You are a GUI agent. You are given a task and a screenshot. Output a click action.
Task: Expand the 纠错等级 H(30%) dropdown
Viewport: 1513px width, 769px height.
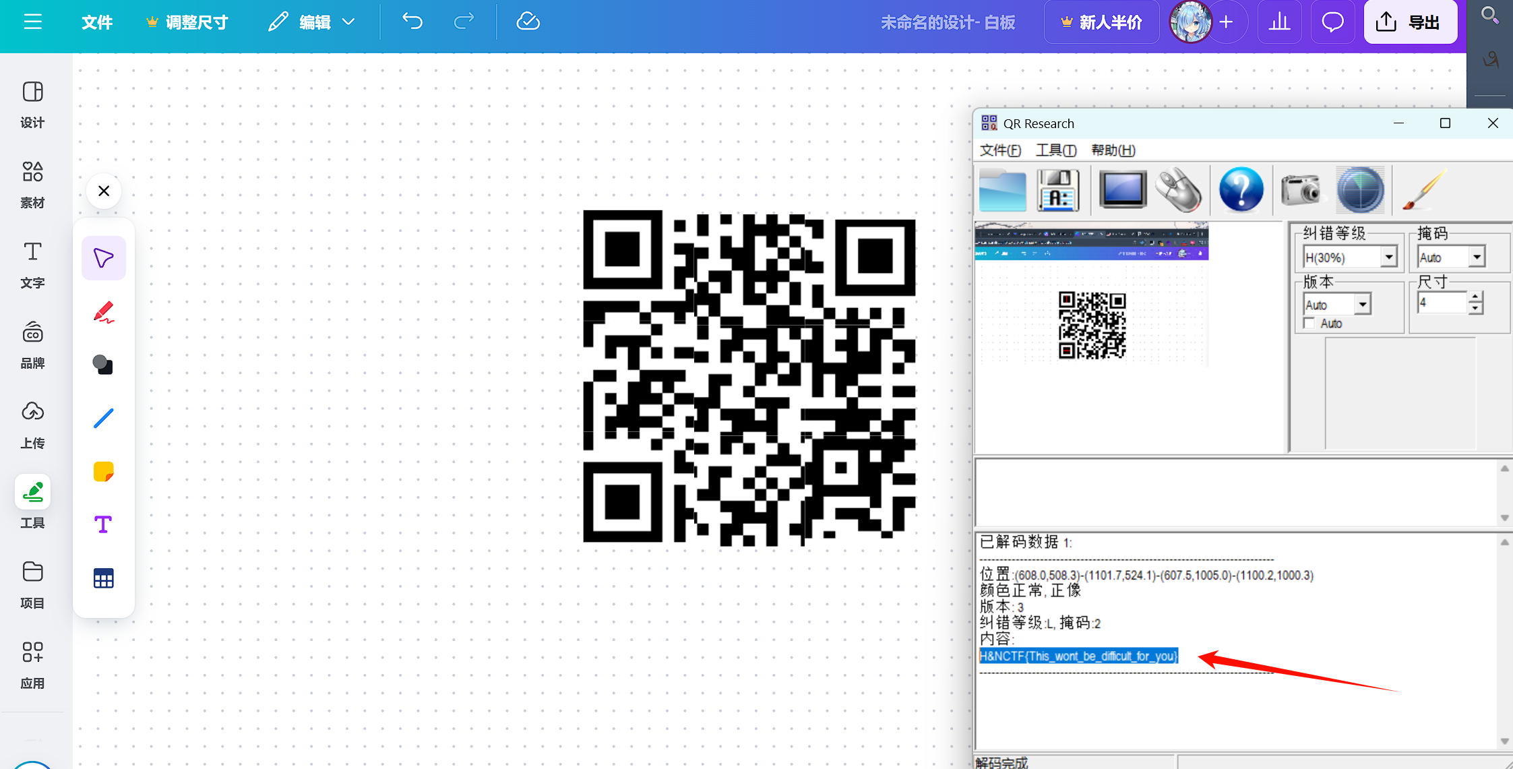pyautogui.click(x=1388, y=257)
